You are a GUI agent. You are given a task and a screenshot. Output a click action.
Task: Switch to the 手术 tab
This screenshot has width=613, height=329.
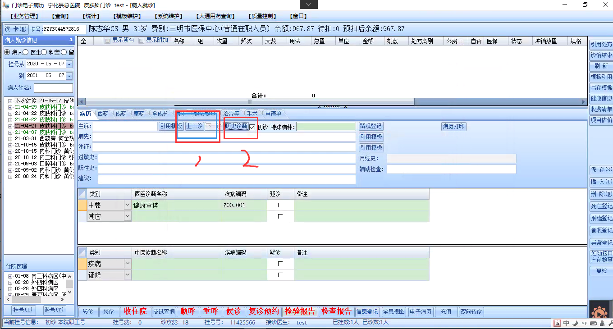point(252,114)
